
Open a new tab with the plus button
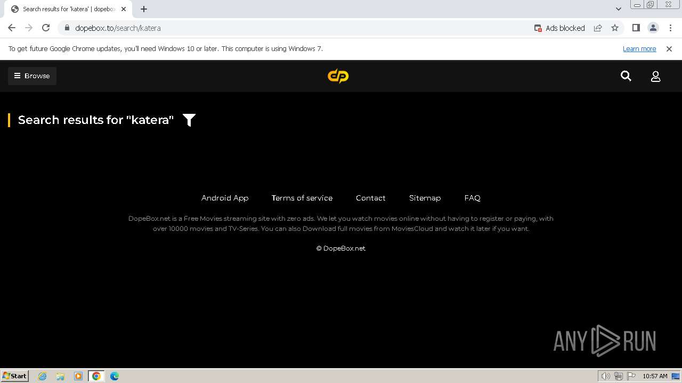tap(144, 9)
